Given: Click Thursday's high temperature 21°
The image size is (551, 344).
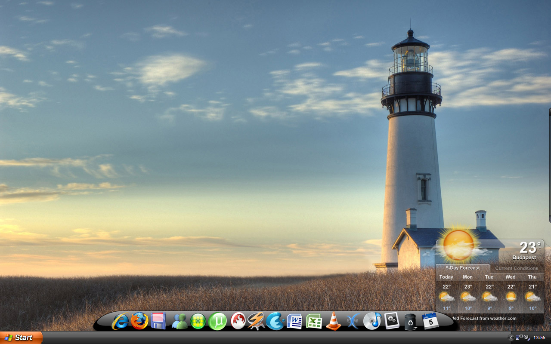Looking at the screenshot, I should click(x=533, y=287).
